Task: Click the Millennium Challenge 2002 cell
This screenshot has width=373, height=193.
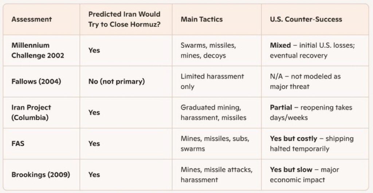Action: [x=38, y=50]
